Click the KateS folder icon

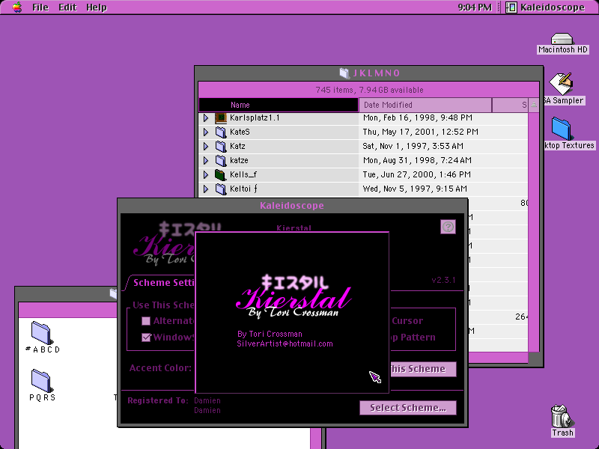coord(221,132)
